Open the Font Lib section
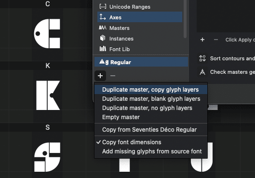The height and width of the screenshot is (178, 255). [140, 49]
